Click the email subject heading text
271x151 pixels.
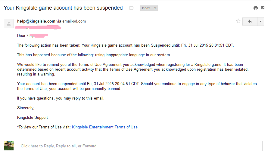[63, 8]
